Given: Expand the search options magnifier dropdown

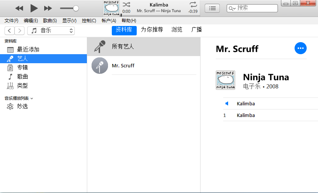Looking at the screenshot, I should [232, 8].
